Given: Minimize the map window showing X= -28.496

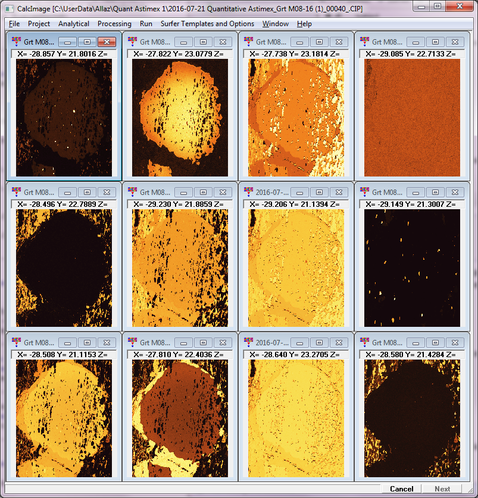Looking at the screenshot, I should 67,192.
